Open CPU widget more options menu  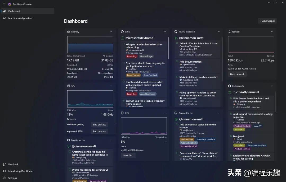tap(111, 86)
